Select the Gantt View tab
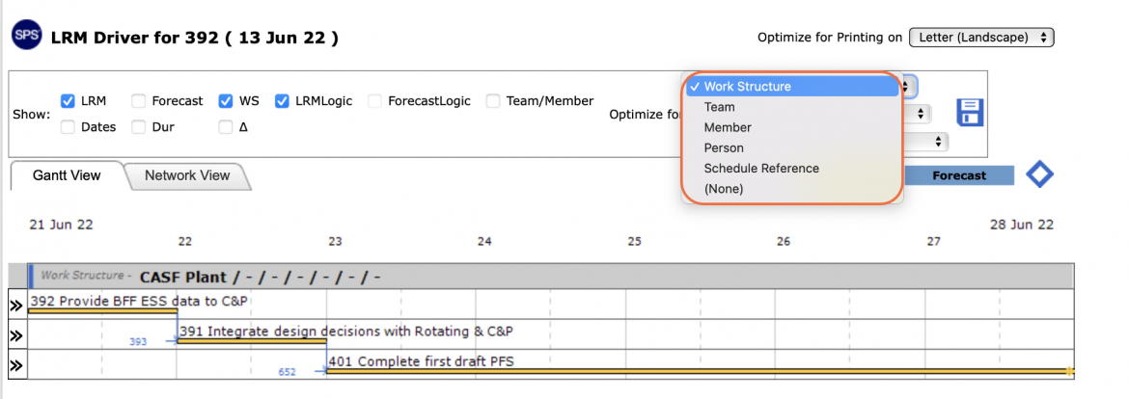Image resolution: width=1129 pixels, height=399 pixels. (x=67, y=176)
